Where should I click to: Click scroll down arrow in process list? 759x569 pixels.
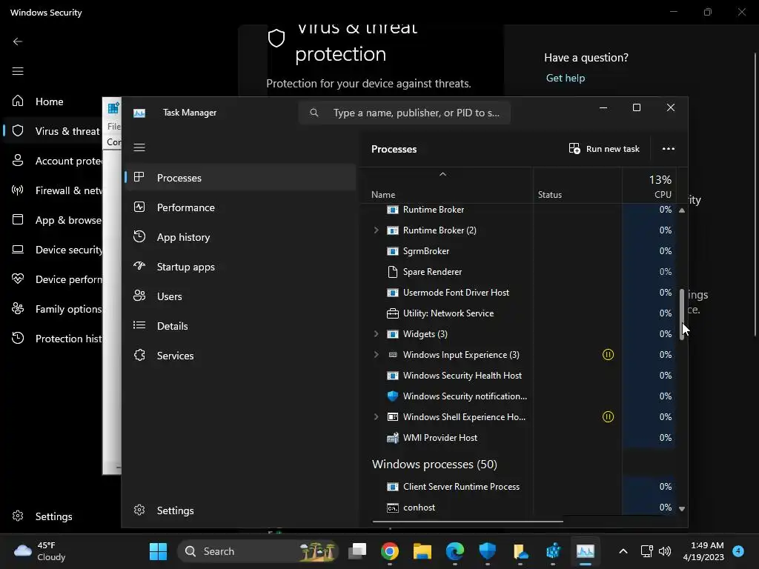coord(682,508)
